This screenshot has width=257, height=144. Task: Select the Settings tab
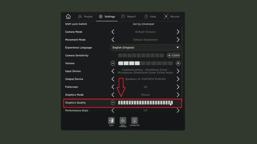(107, 17)
